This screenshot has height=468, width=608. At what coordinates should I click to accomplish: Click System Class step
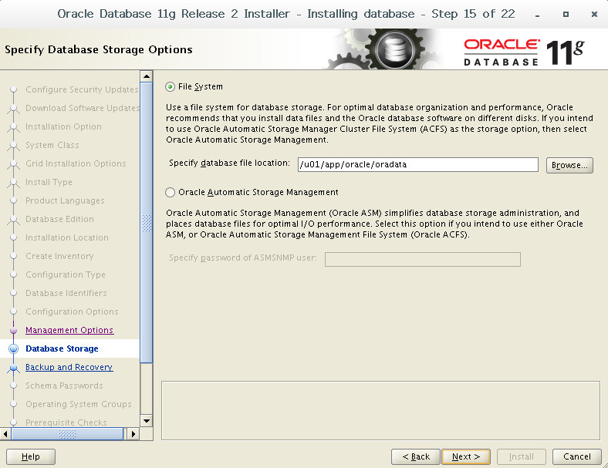point(52,145)
